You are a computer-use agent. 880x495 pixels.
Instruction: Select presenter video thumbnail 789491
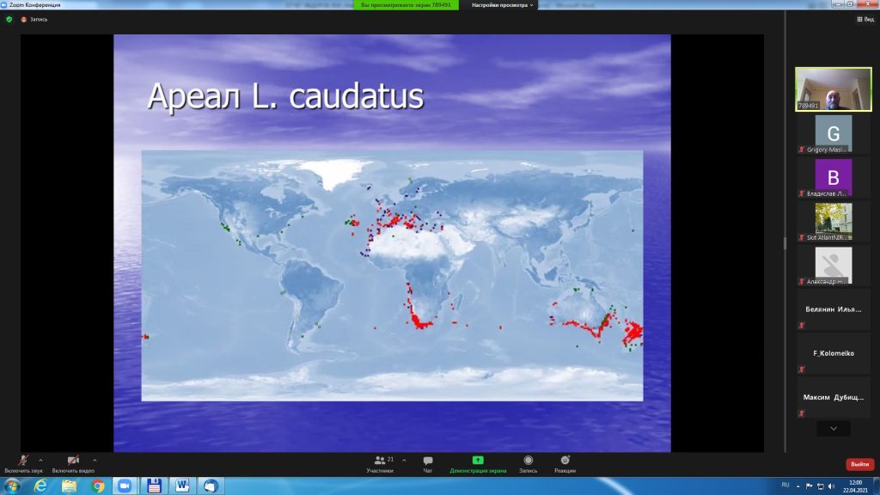[833, 89]
